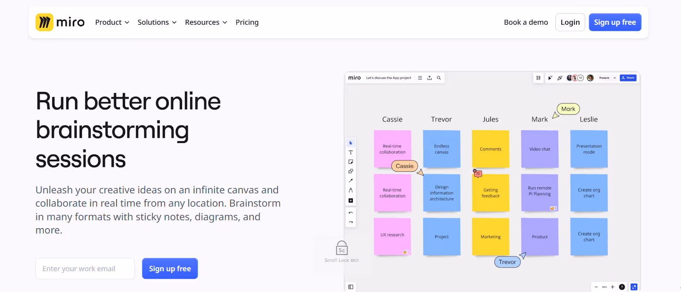
Task: Open the board hamburger menu icon
Action: 420,78
